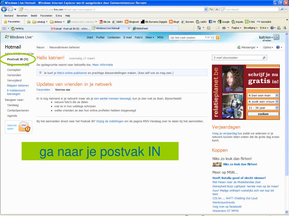
Task: Click the printer icon in command bar
Action: [224, 28]
